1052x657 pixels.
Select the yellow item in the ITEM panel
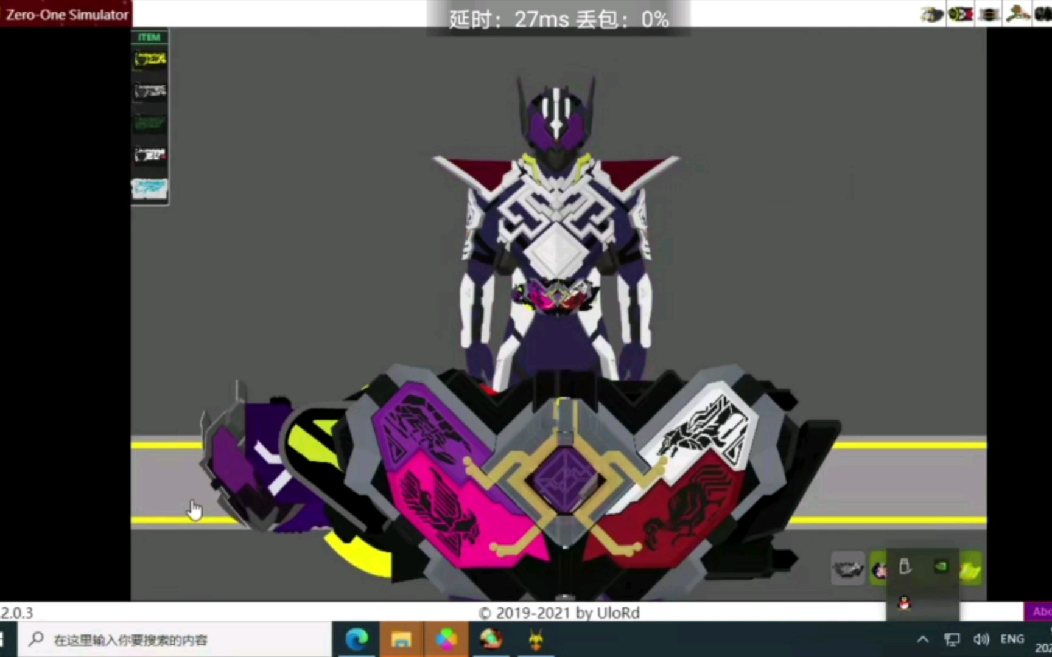click(150, 59)
